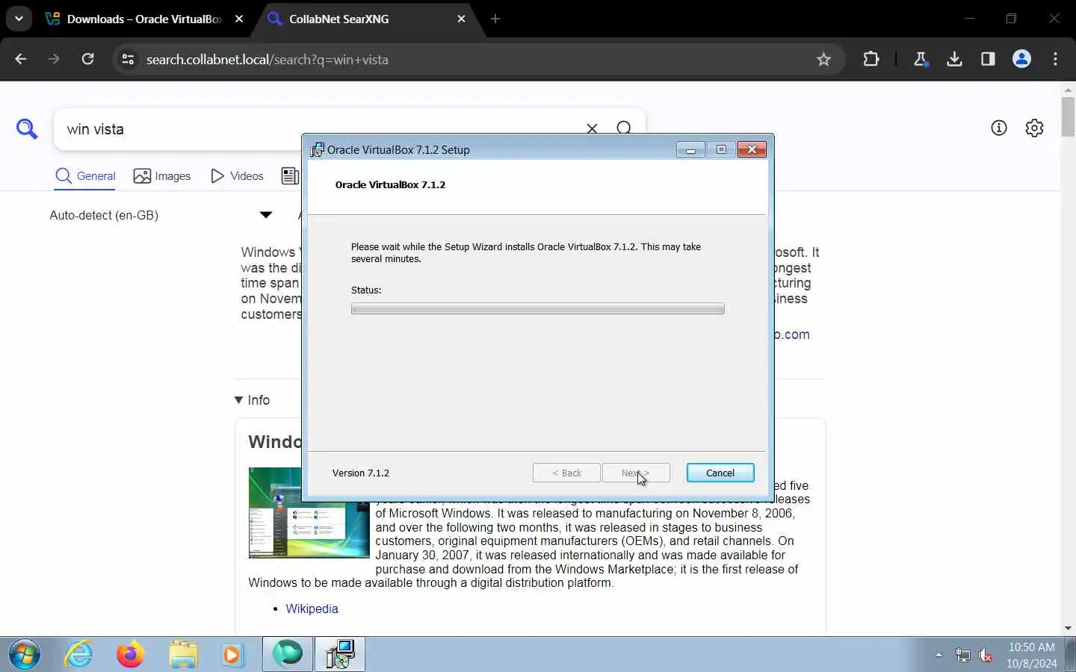Open the browser extensions puzzle icon
The image size is (1076, 672).
[871, 59]
